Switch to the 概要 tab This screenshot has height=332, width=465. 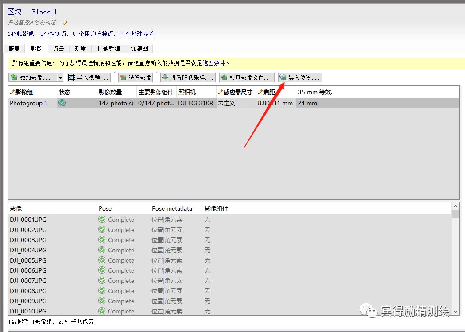tap(14, 49)
